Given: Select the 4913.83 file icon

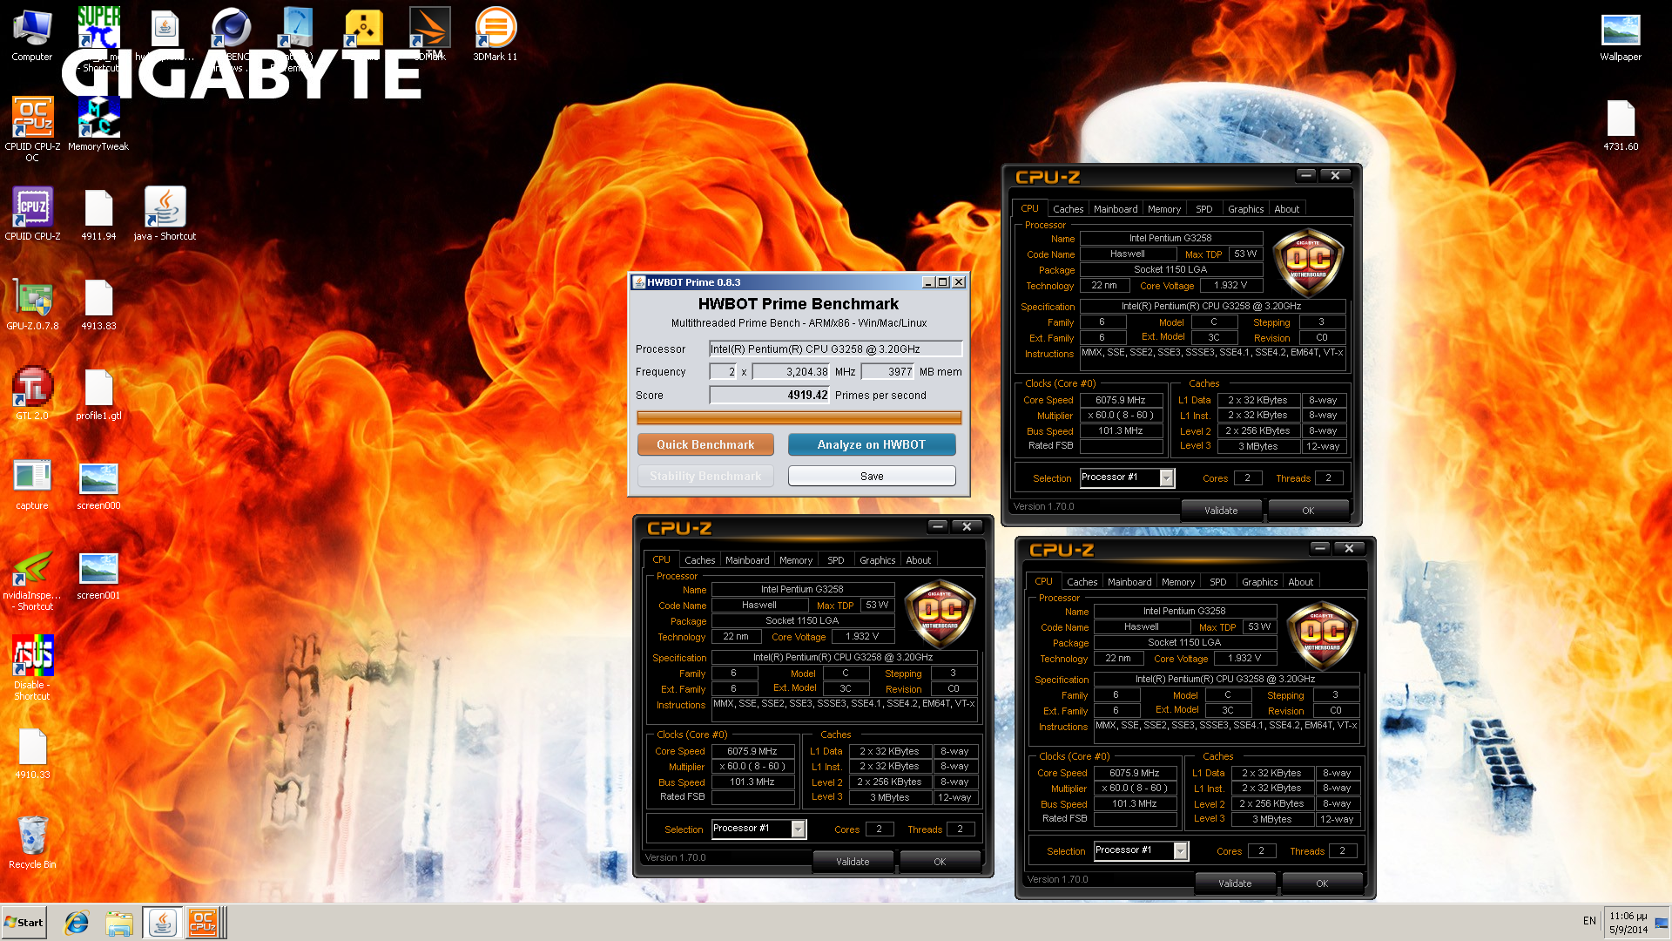Looking at the screenshot, I should coord(98,305).
